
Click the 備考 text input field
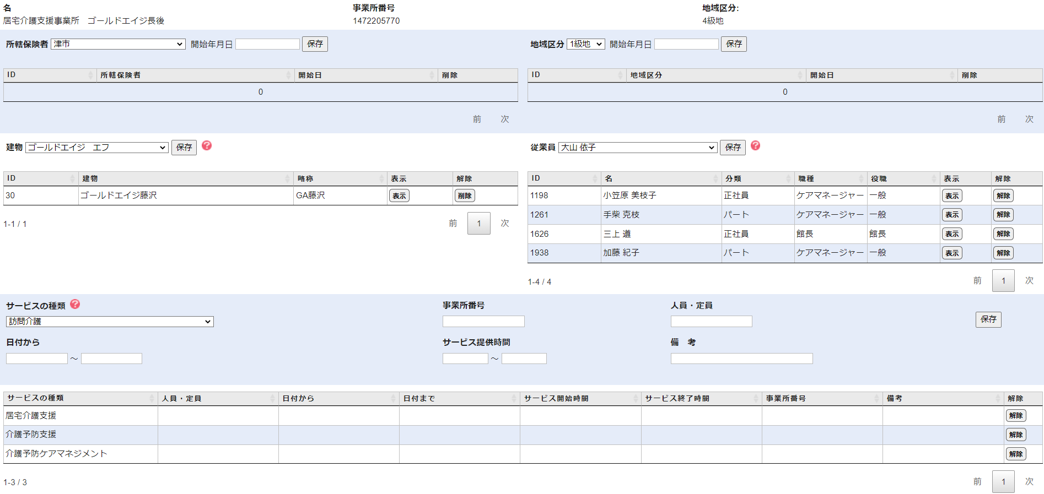[741, 359]
